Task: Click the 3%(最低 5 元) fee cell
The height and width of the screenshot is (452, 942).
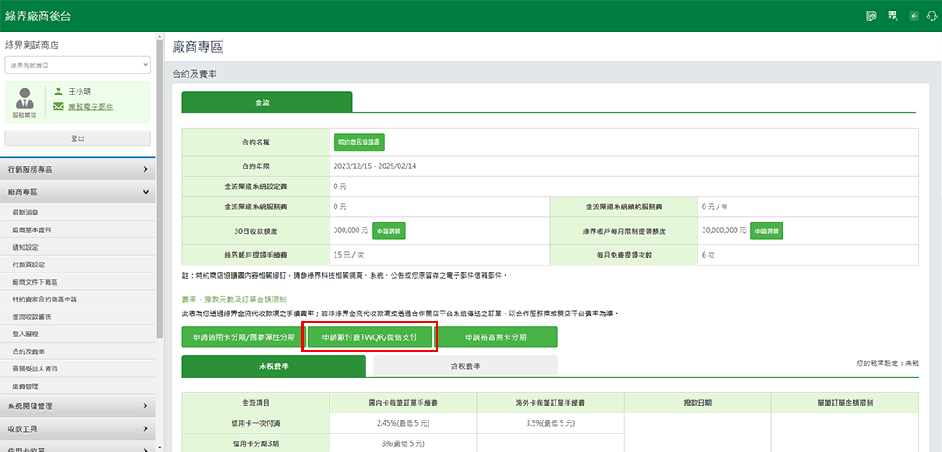Action: pos(402,443)
